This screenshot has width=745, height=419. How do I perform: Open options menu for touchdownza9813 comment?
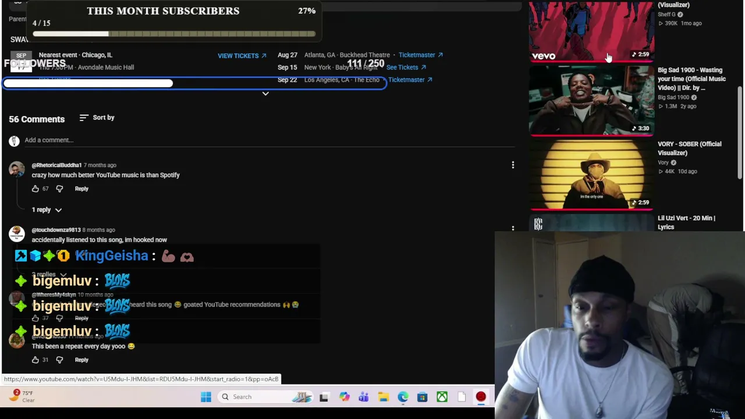(513, 229)
